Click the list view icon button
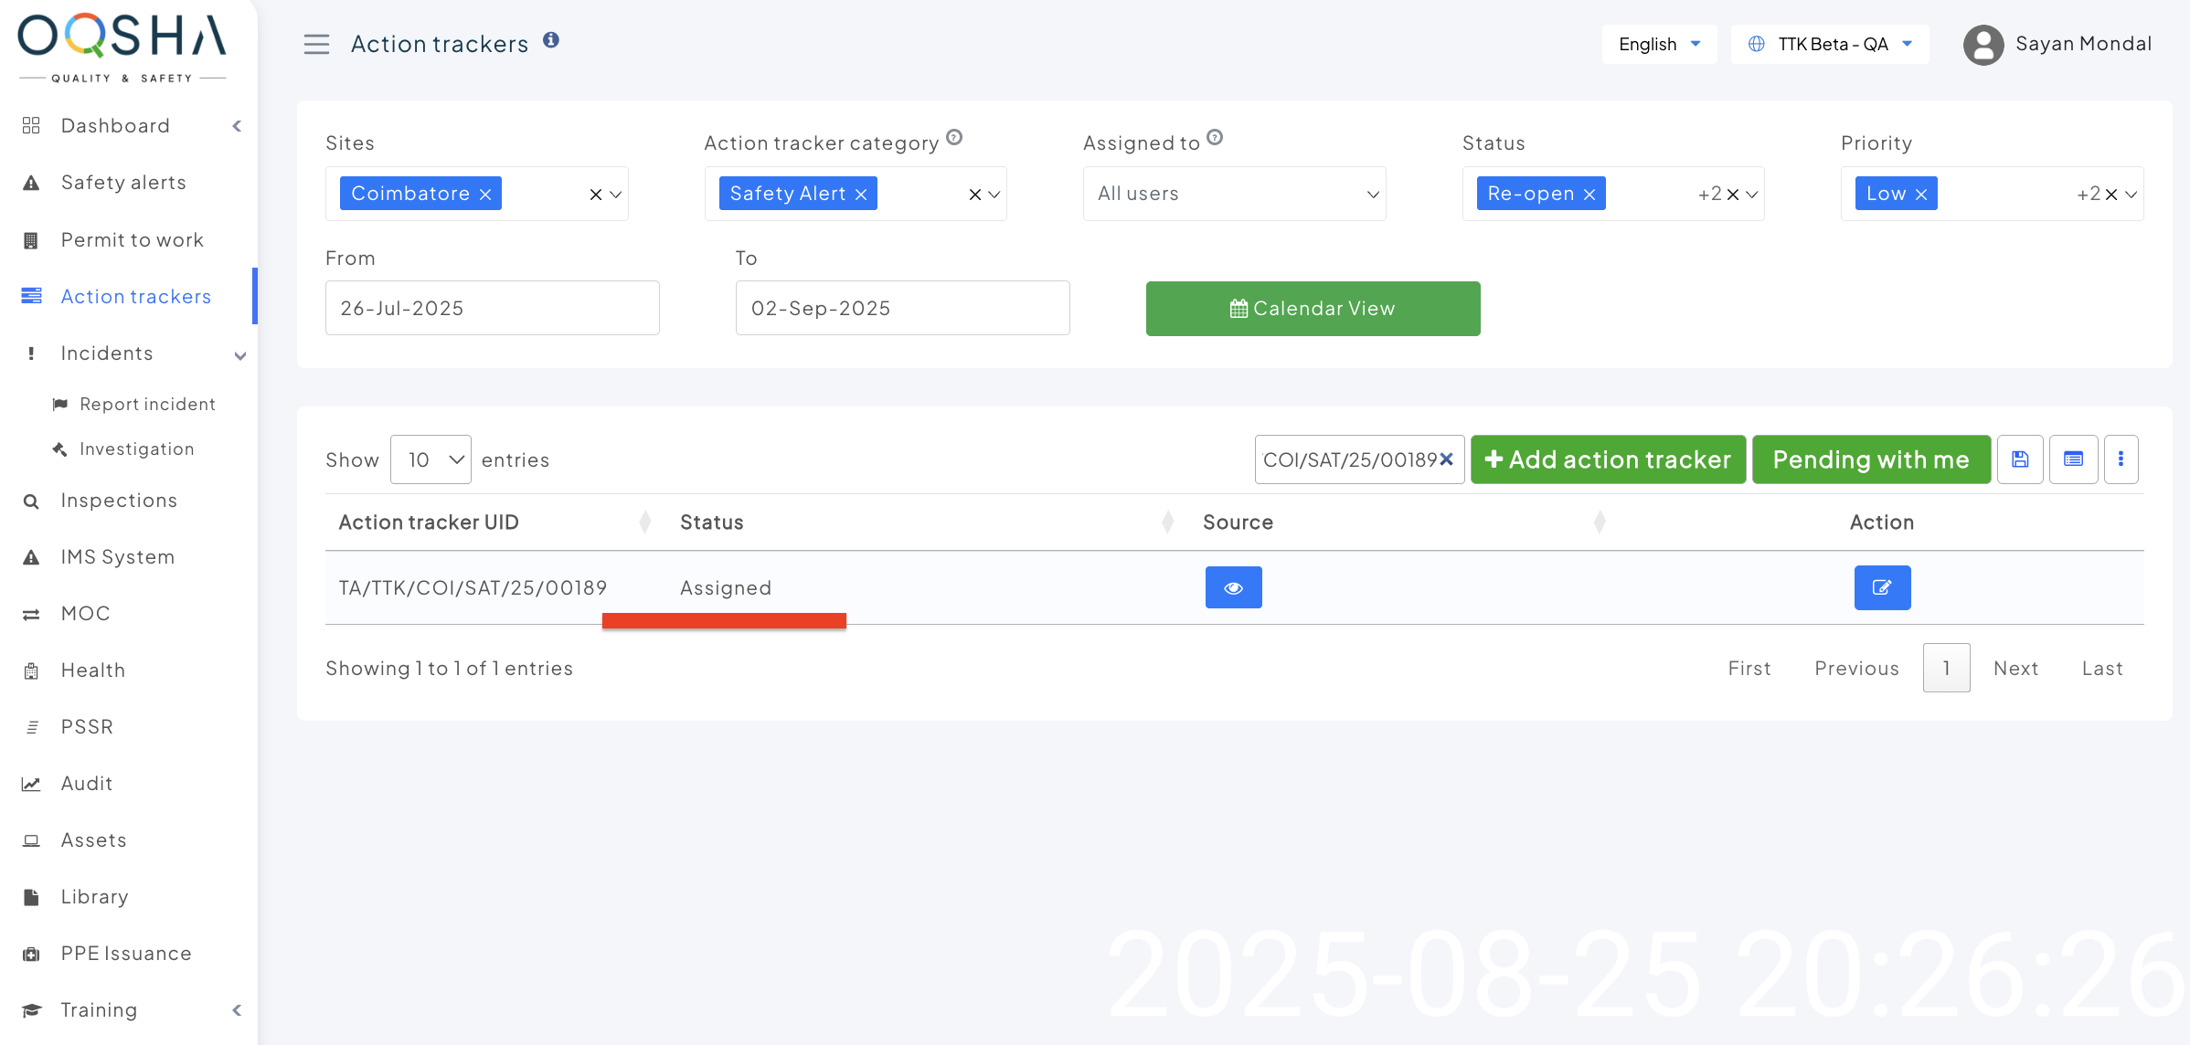The width and height of the screenshot is (2190, 1045). click(2073, 459)
